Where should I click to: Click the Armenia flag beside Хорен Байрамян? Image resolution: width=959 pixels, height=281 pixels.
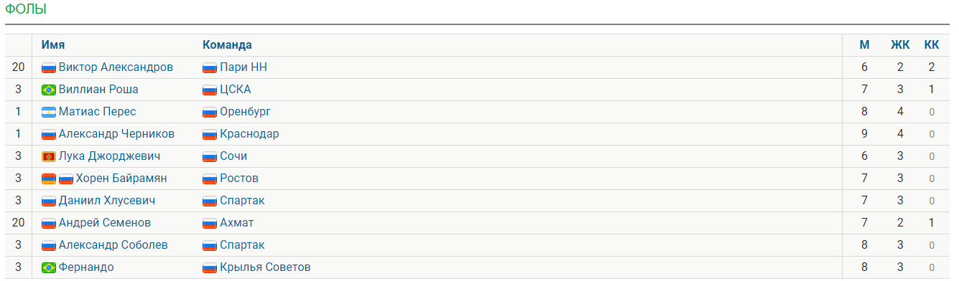coord(49,179)
